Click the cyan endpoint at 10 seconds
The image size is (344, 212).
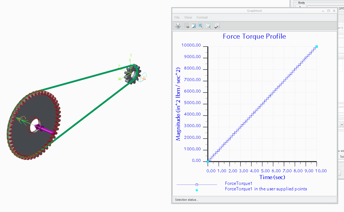317,47
